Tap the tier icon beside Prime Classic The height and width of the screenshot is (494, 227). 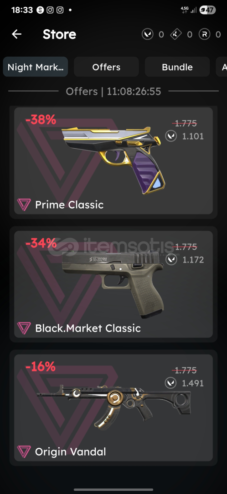[x=24, y=205]
